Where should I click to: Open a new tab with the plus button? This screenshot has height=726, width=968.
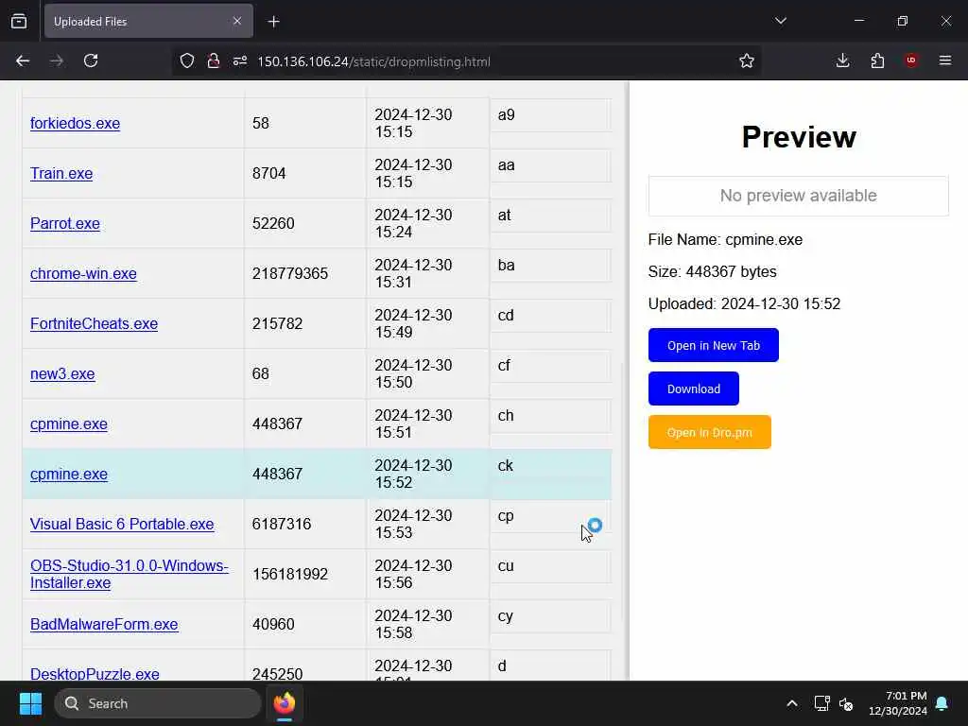(273, 22)
